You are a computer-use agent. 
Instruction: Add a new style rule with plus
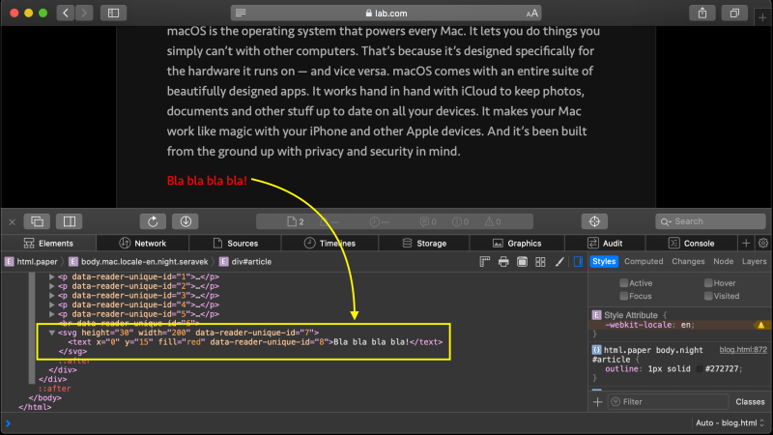[597, 402]
